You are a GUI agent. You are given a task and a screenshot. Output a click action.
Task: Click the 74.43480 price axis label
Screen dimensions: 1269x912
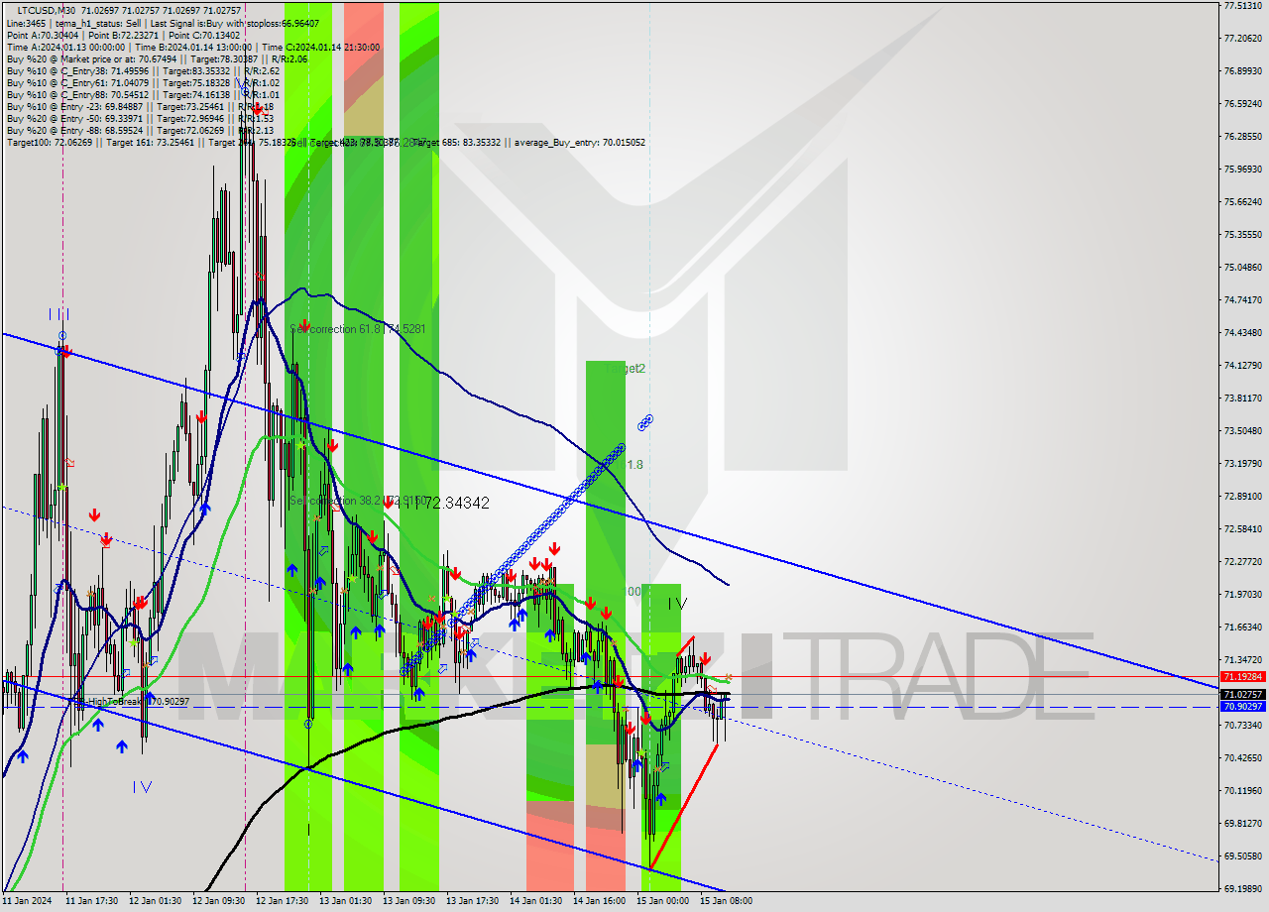[x=1243, y=332]
